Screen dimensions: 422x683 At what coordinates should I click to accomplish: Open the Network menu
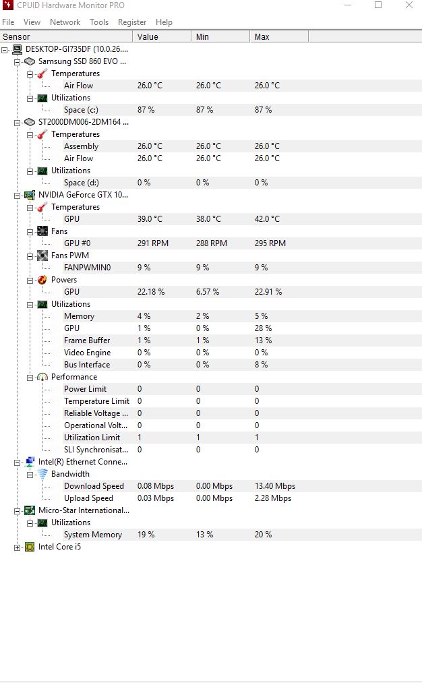tap(65, 22)
